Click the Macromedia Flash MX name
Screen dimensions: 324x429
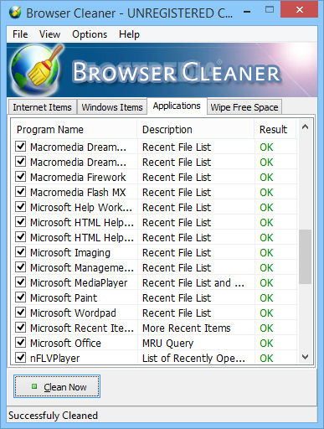78,193
